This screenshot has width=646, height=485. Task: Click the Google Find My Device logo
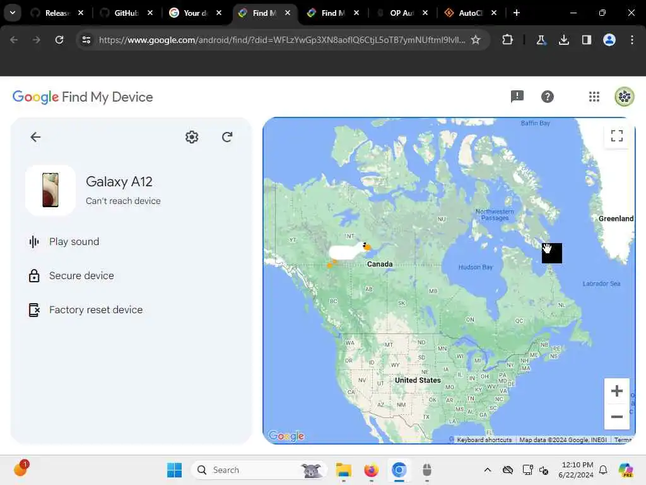click(x=83, y=97)
